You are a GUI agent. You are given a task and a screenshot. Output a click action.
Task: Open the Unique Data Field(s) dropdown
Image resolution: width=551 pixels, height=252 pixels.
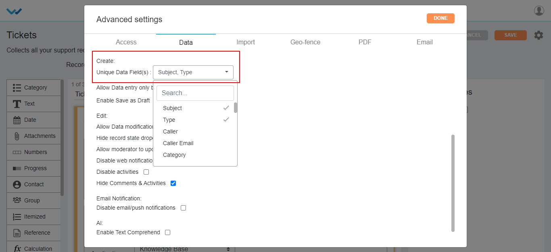(x=193, y=72)
